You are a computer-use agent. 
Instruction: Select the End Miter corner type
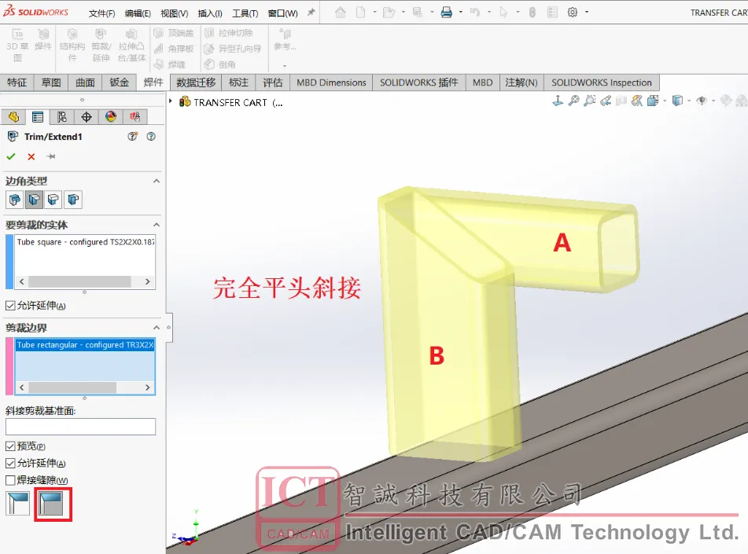pos(35,200)
